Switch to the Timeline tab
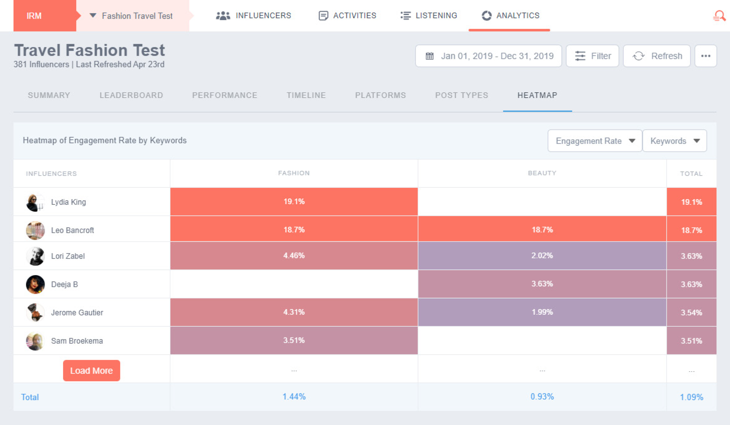This screenshot has height=425, width=730. click(x=306, y=95)
